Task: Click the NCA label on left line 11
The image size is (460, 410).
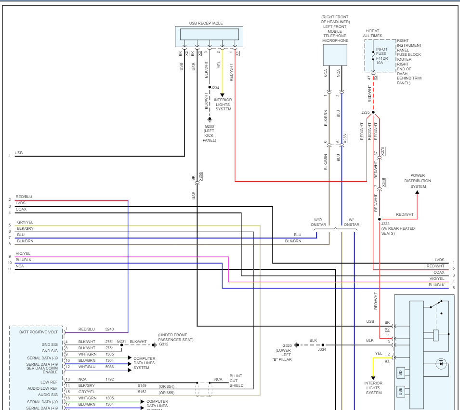Action: tap(20, 266)
